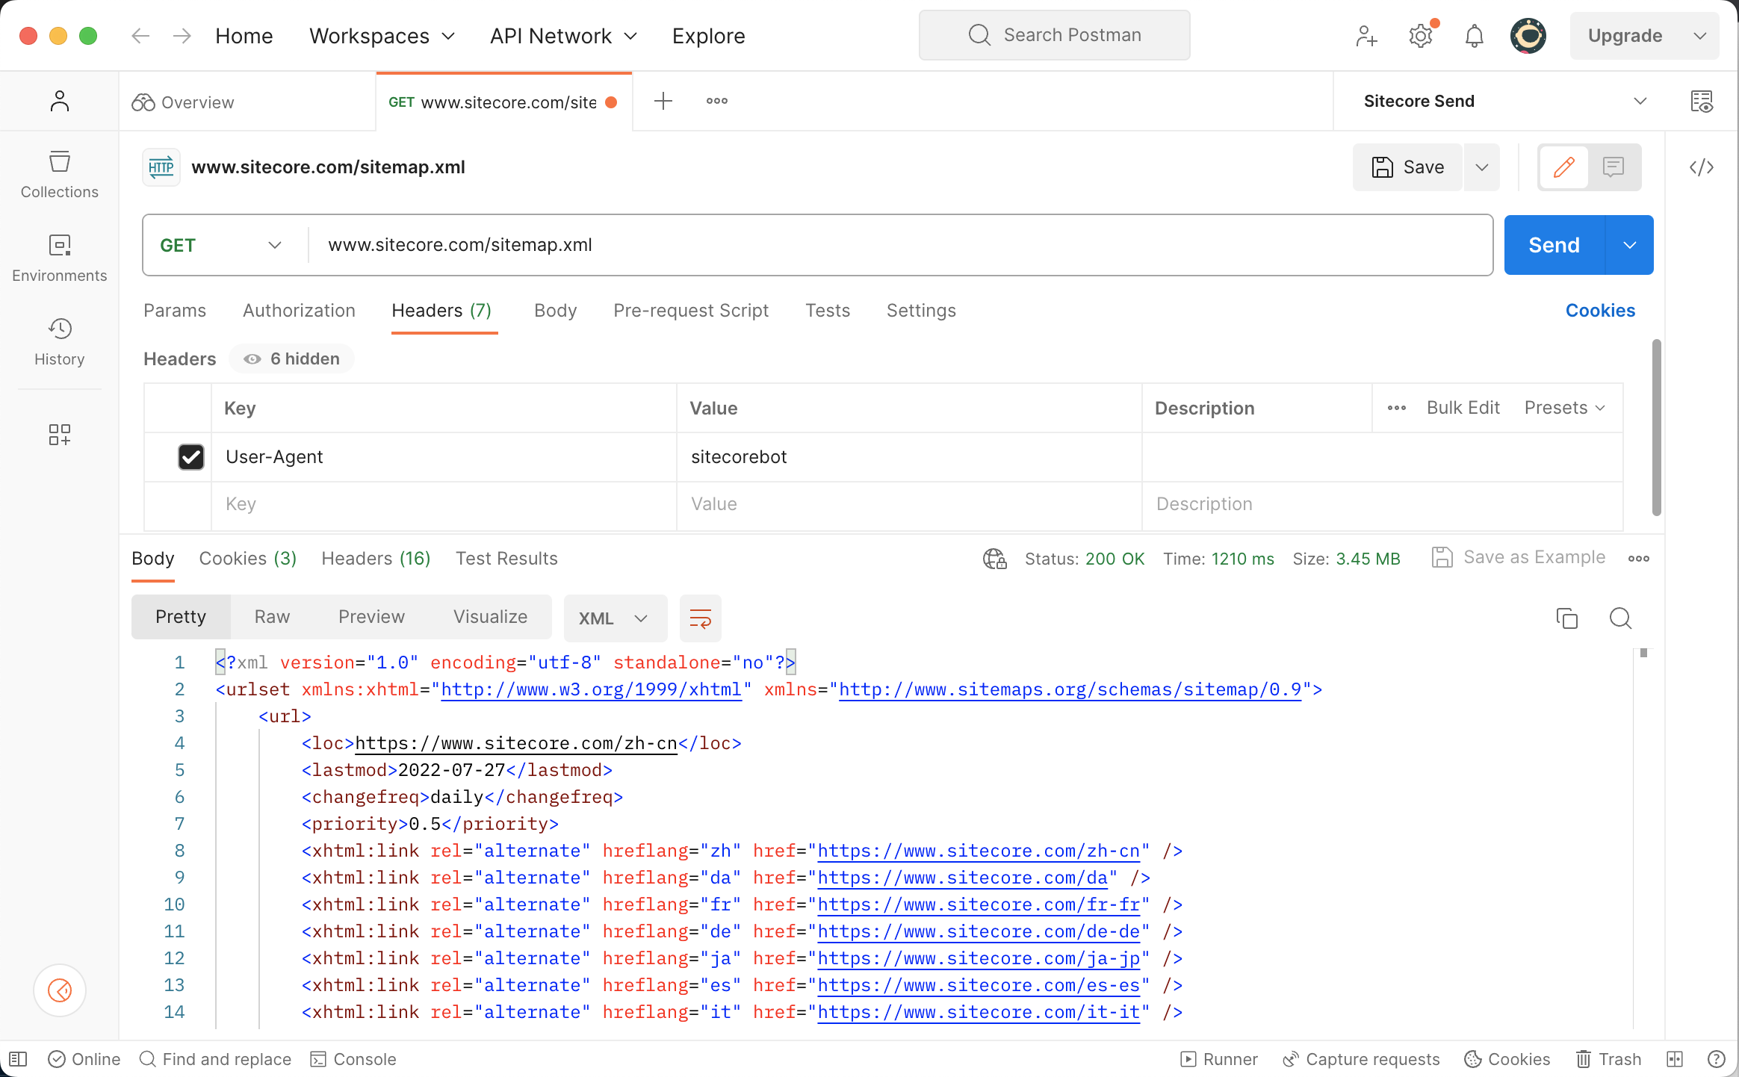Viewport: 1739px width, 1077px height.
Task: Open the response options ellipsis menu
Action: 1639,559
